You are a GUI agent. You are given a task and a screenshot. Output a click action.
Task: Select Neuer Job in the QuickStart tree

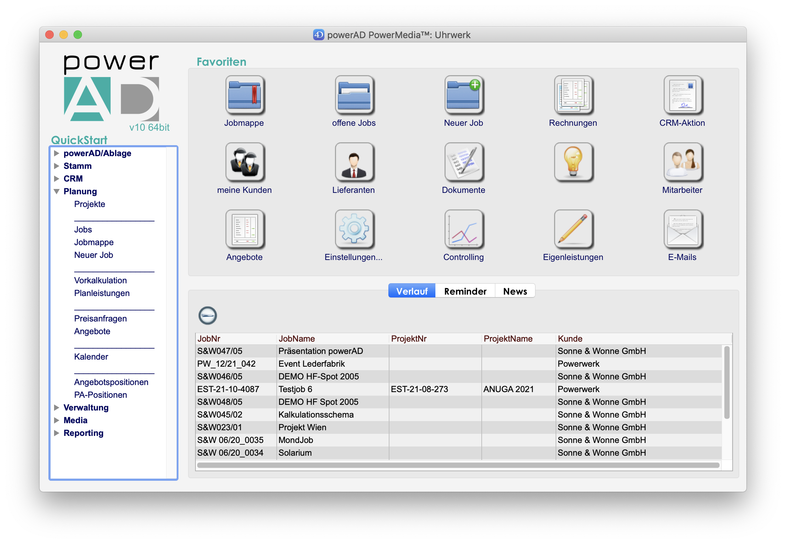[x=93, y=255]
